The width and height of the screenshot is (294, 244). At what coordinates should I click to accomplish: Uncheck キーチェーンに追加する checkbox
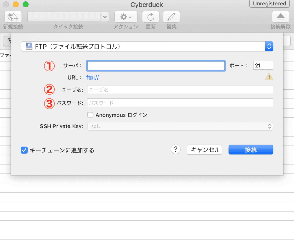click(x=24, y=150)
